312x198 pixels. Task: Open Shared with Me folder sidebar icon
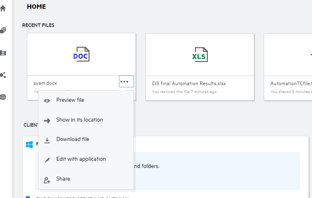[x=3, y=53]
